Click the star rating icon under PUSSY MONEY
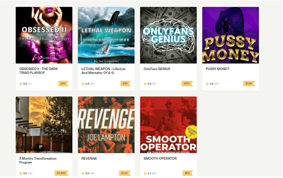Screen dimensions: 283x178 [x=207, y=84]
